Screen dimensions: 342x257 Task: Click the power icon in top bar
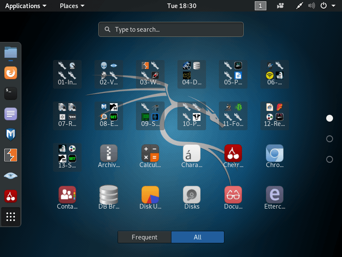pos(324,6)
